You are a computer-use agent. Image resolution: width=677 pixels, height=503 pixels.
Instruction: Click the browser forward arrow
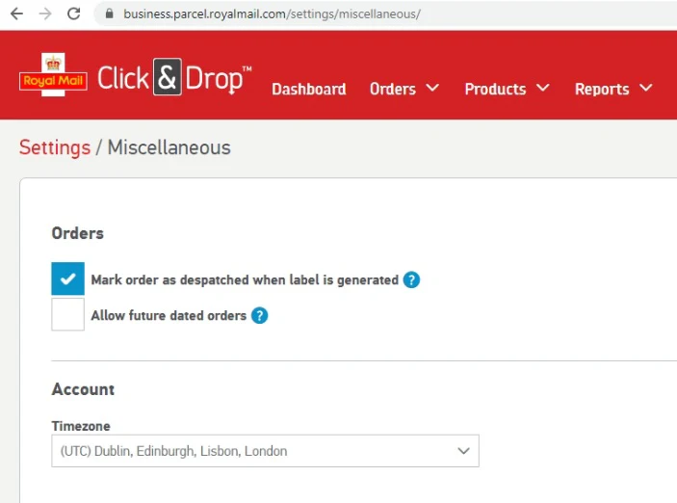coord(44,14)
